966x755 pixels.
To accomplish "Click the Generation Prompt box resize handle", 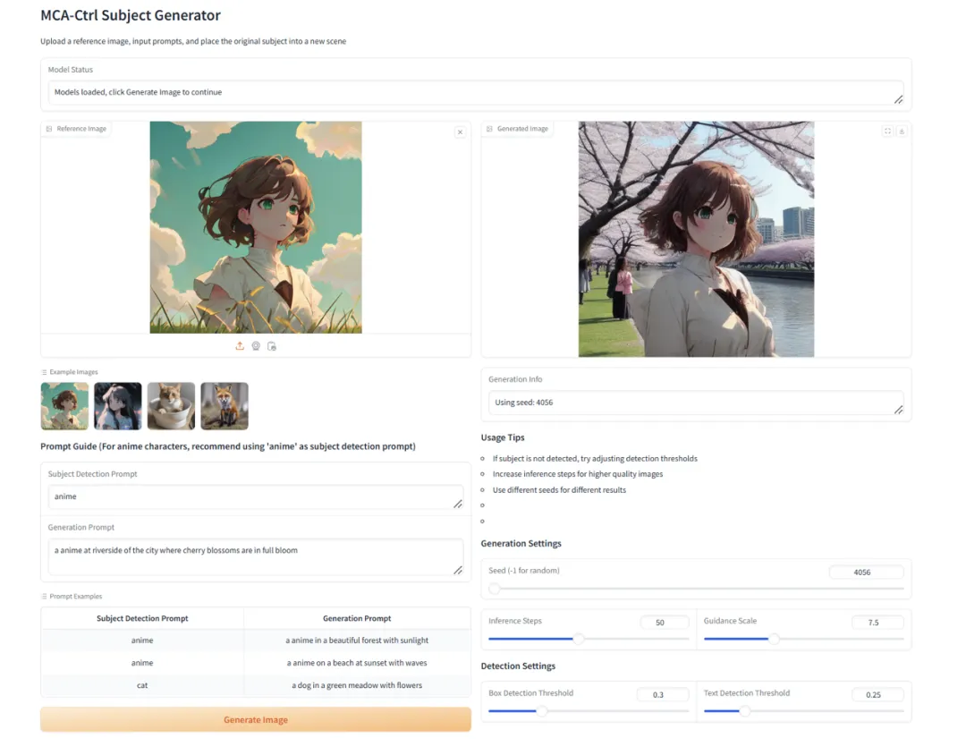I will [x=458, y=571].
